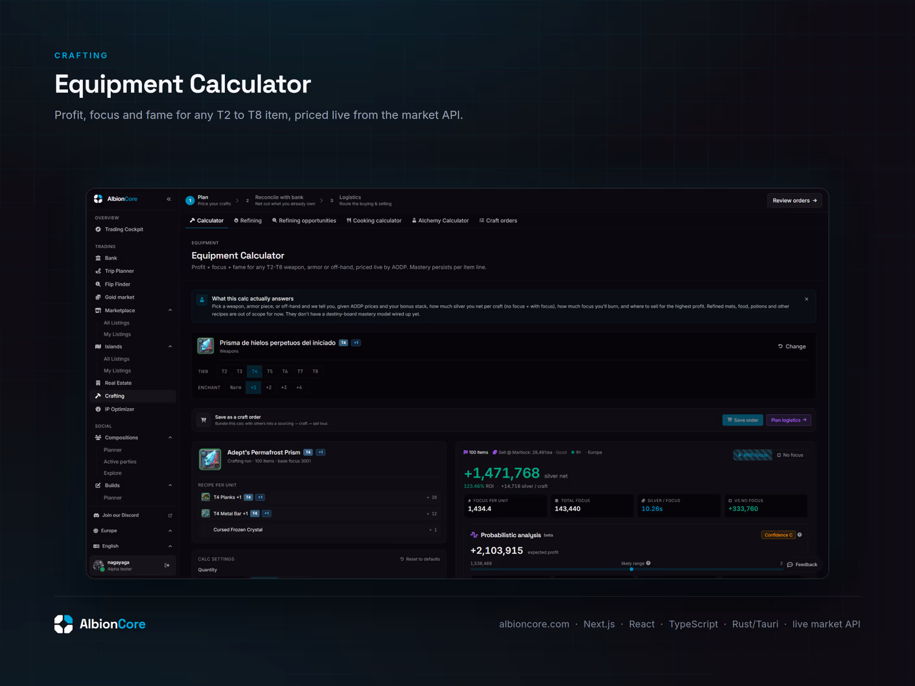Image resolution: width=915 pixels, height=686 pixels.
Task: Click the Plan logistics button
Action: [789, 420]
